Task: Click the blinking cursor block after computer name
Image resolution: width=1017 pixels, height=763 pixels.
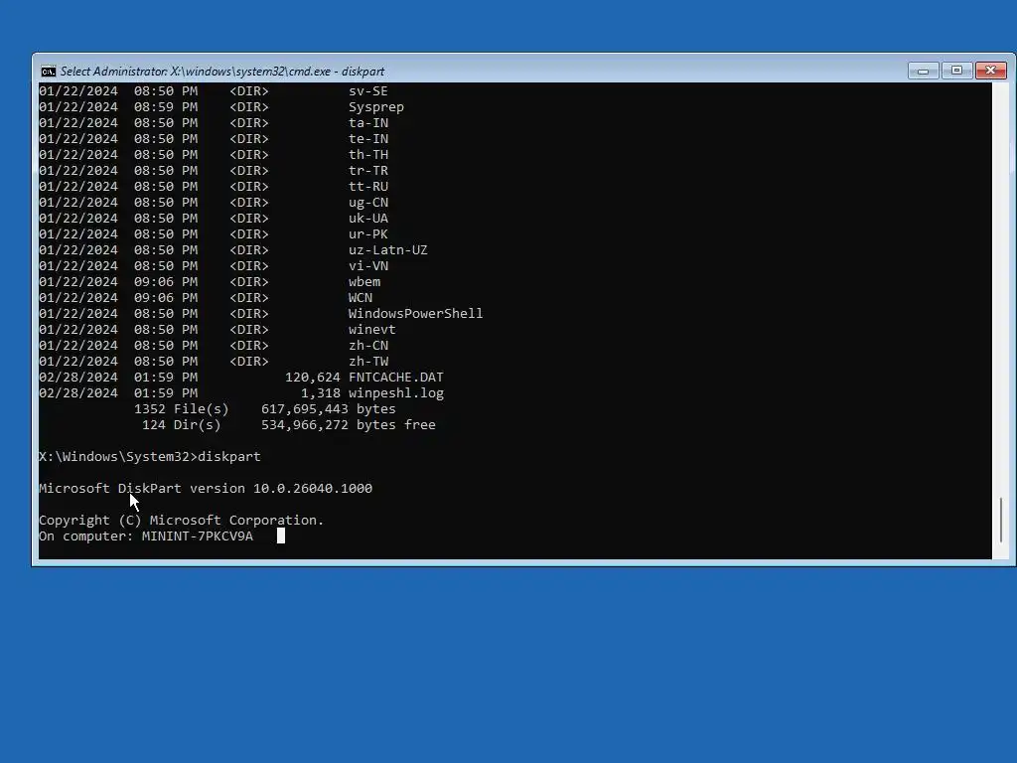Action: (281, 535)
